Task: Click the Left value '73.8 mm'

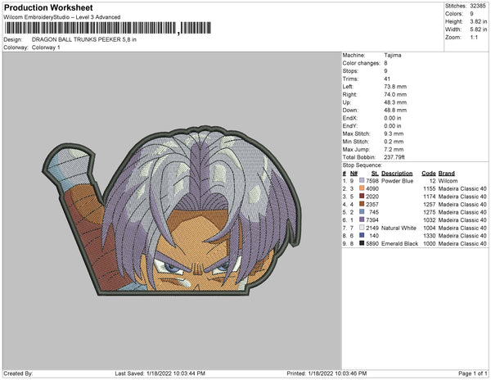Action: 395,87
